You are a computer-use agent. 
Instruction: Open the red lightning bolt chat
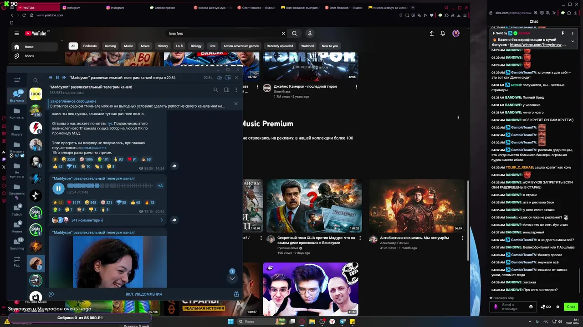coord(36,128)
